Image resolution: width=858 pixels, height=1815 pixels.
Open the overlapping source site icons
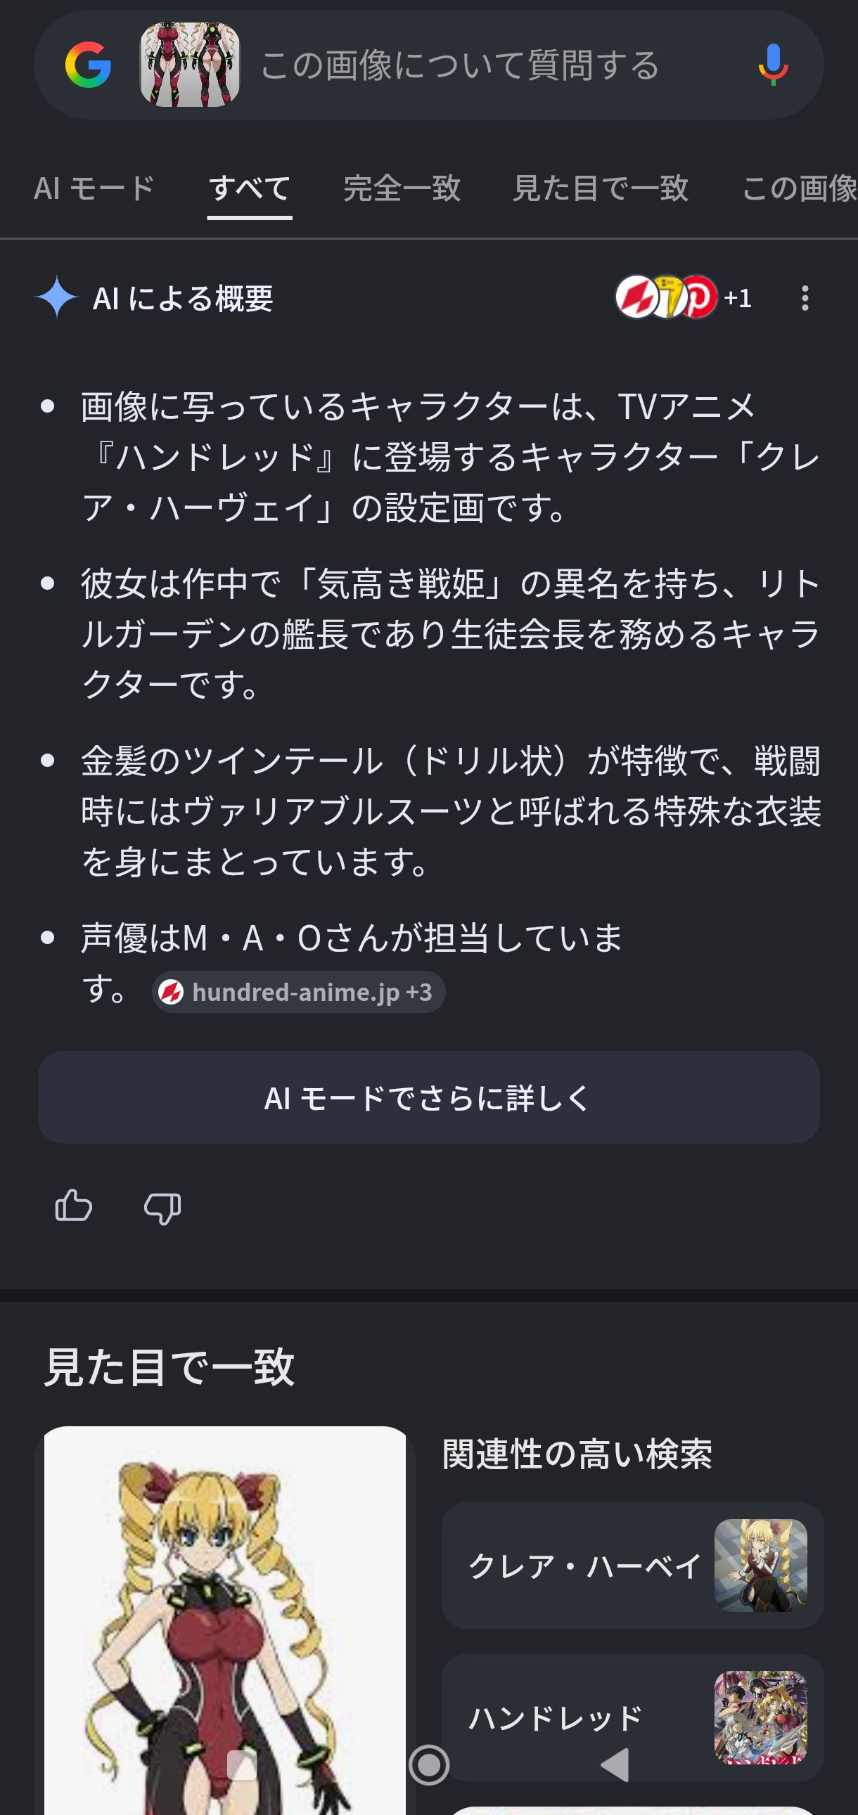[666, 297]
